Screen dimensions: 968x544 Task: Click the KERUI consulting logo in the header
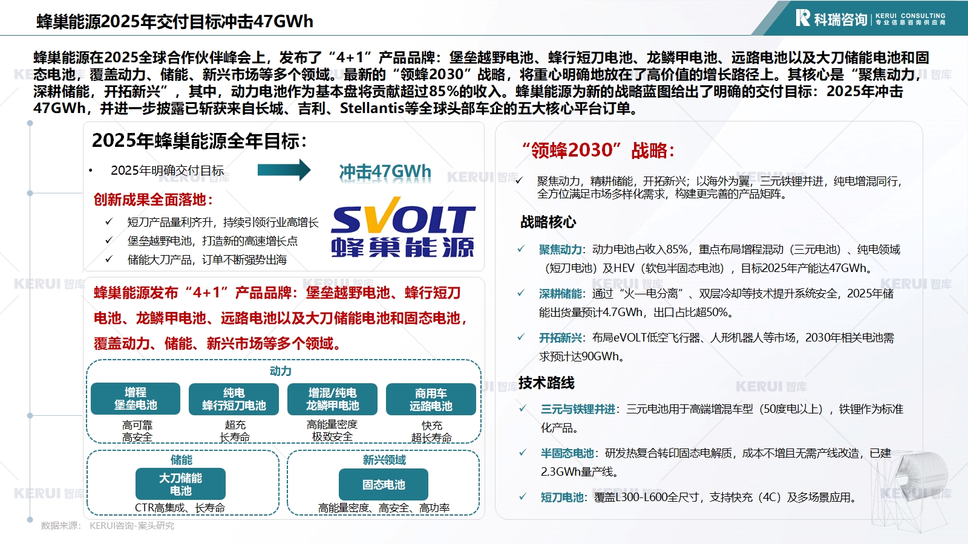pos(870,19)
